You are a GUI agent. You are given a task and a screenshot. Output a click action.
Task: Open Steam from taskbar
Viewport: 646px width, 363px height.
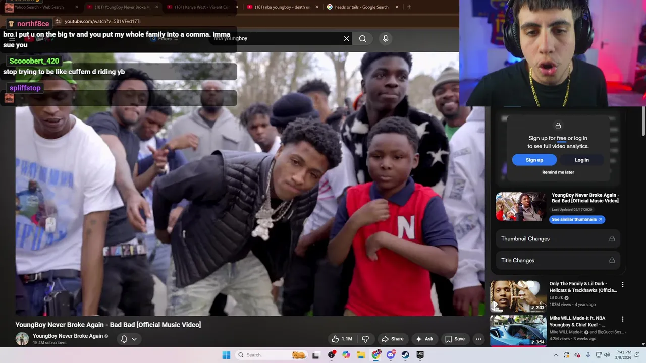click(x=405, y=355)
